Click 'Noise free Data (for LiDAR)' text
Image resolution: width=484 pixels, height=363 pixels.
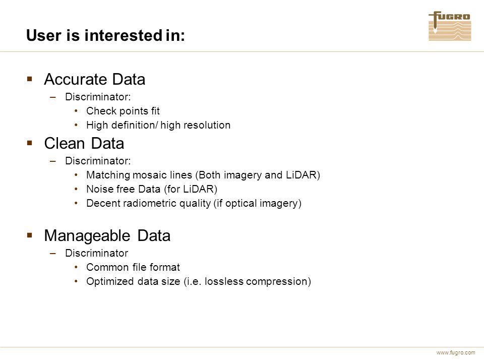point(152,189)
